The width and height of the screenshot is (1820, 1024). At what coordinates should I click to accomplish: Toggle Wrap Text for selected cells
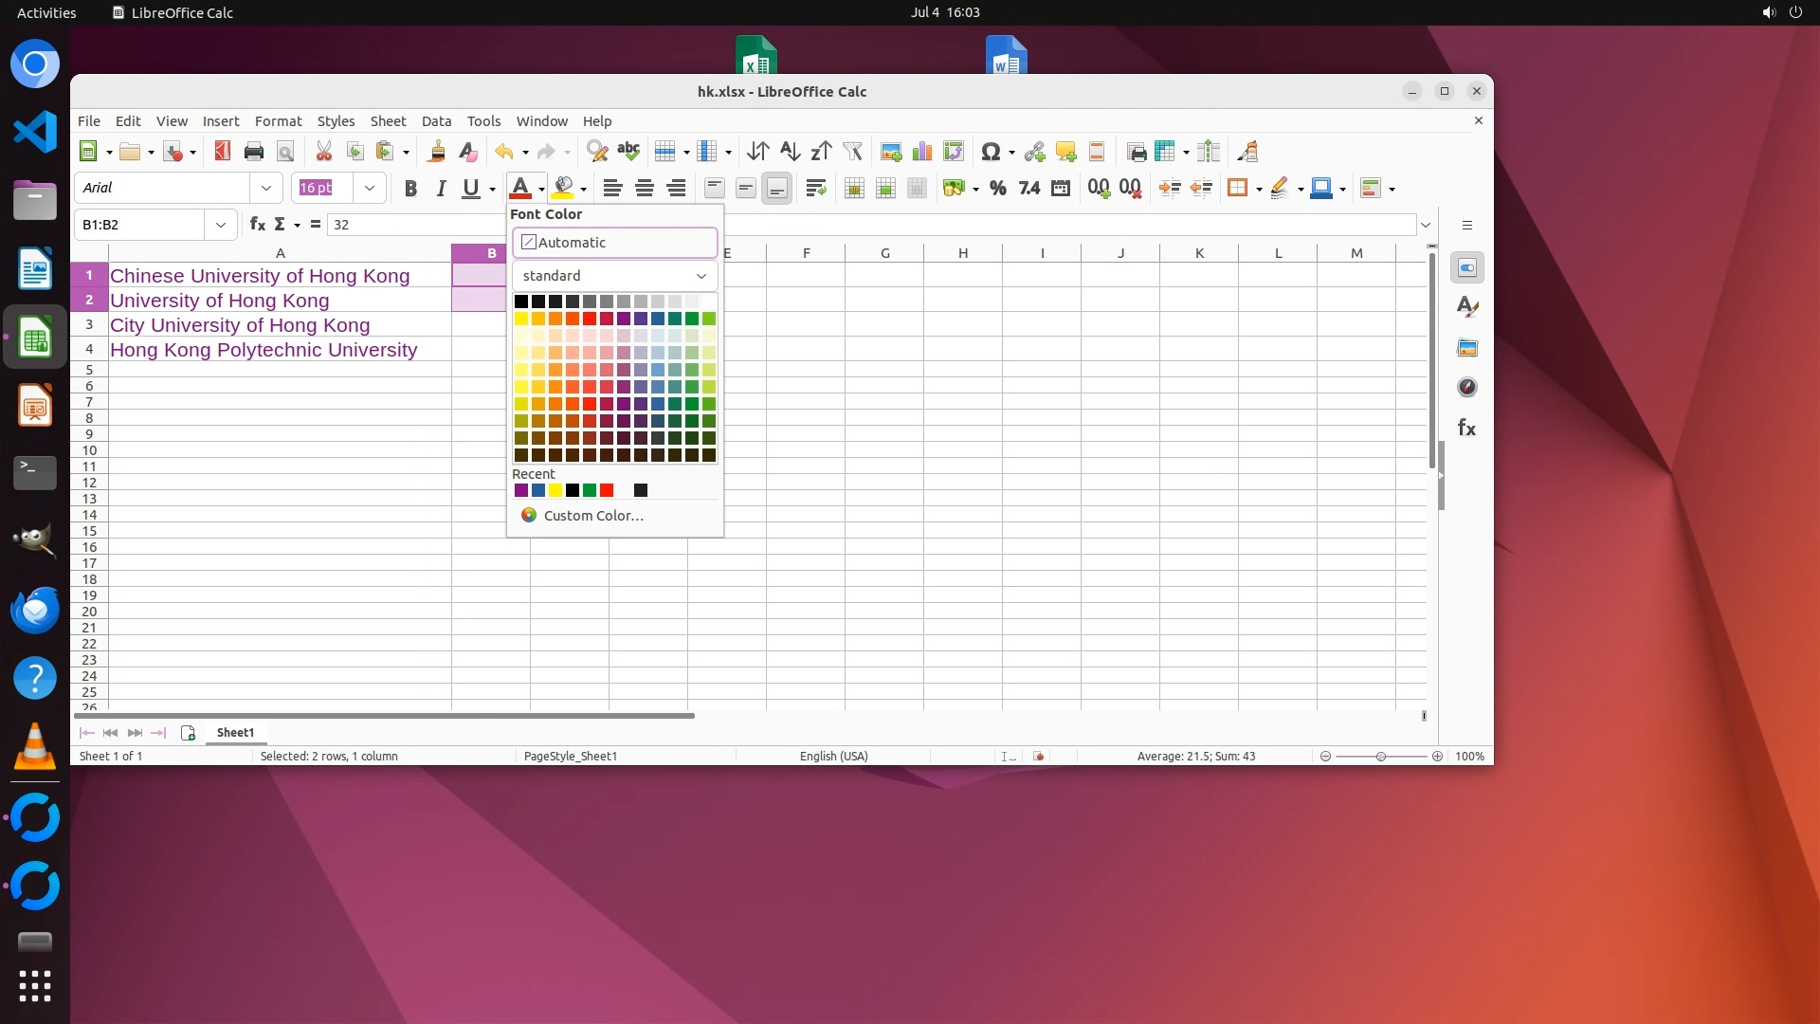click(x=815, y=188)
